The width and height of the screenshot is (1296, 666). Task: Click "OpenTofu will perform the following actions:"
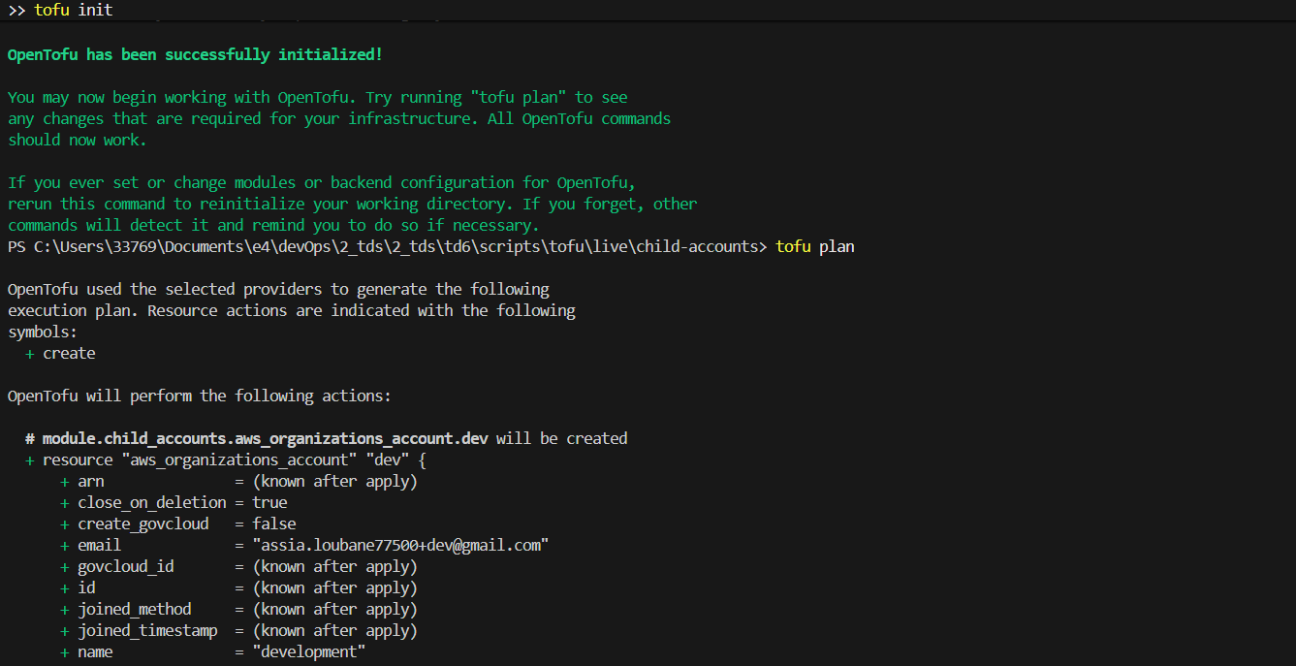(199, 396)
